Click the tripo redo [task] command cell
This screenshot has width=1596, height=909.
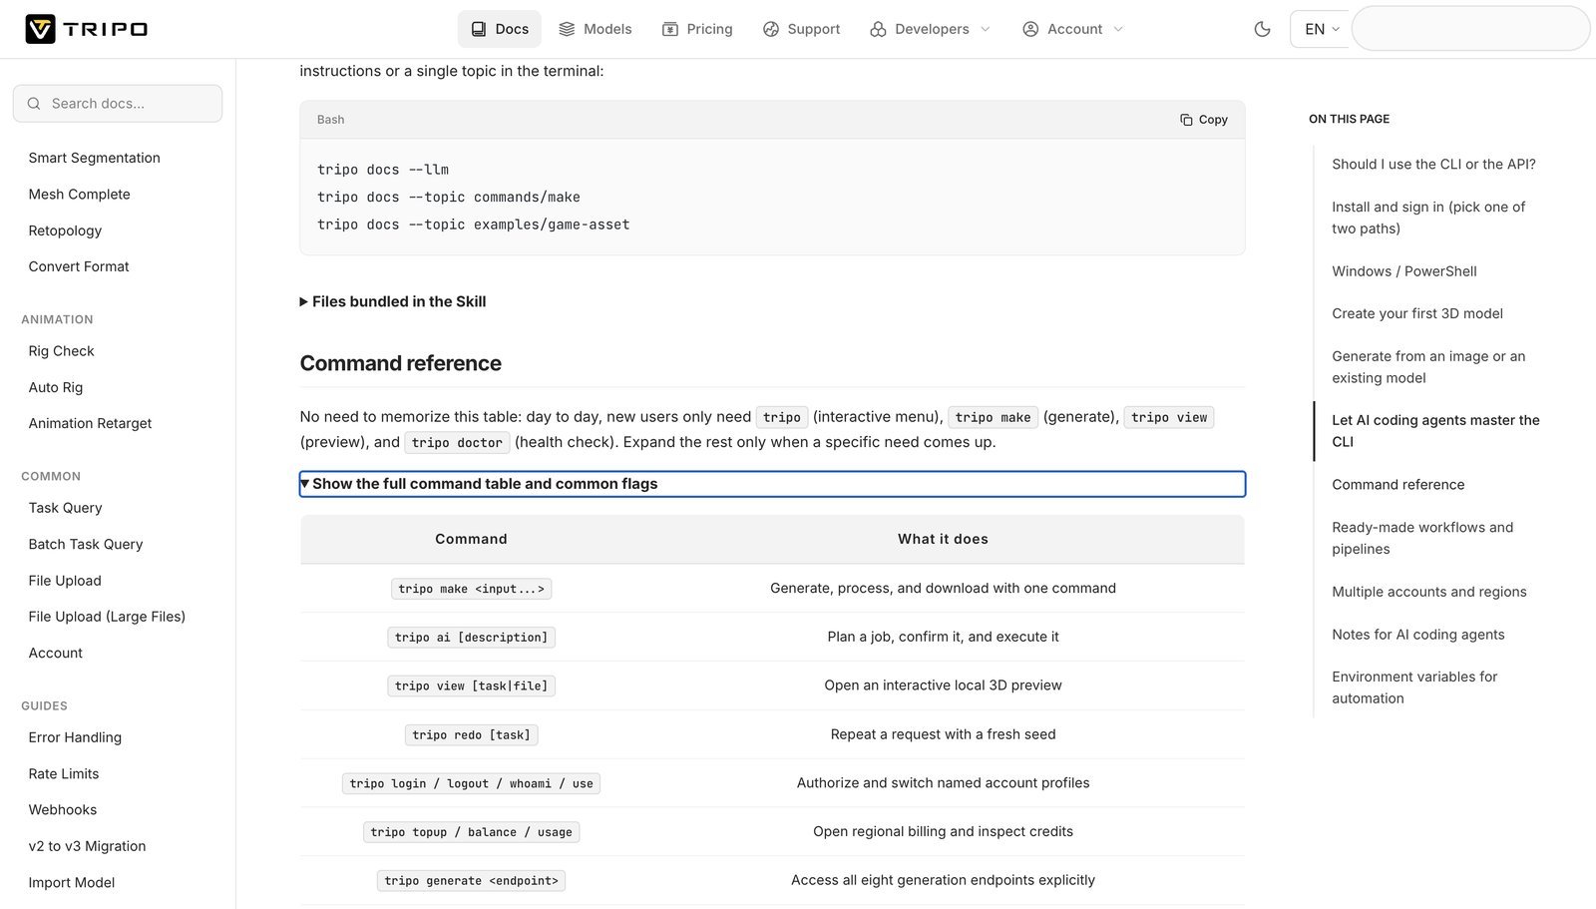(x=471, y=735)
